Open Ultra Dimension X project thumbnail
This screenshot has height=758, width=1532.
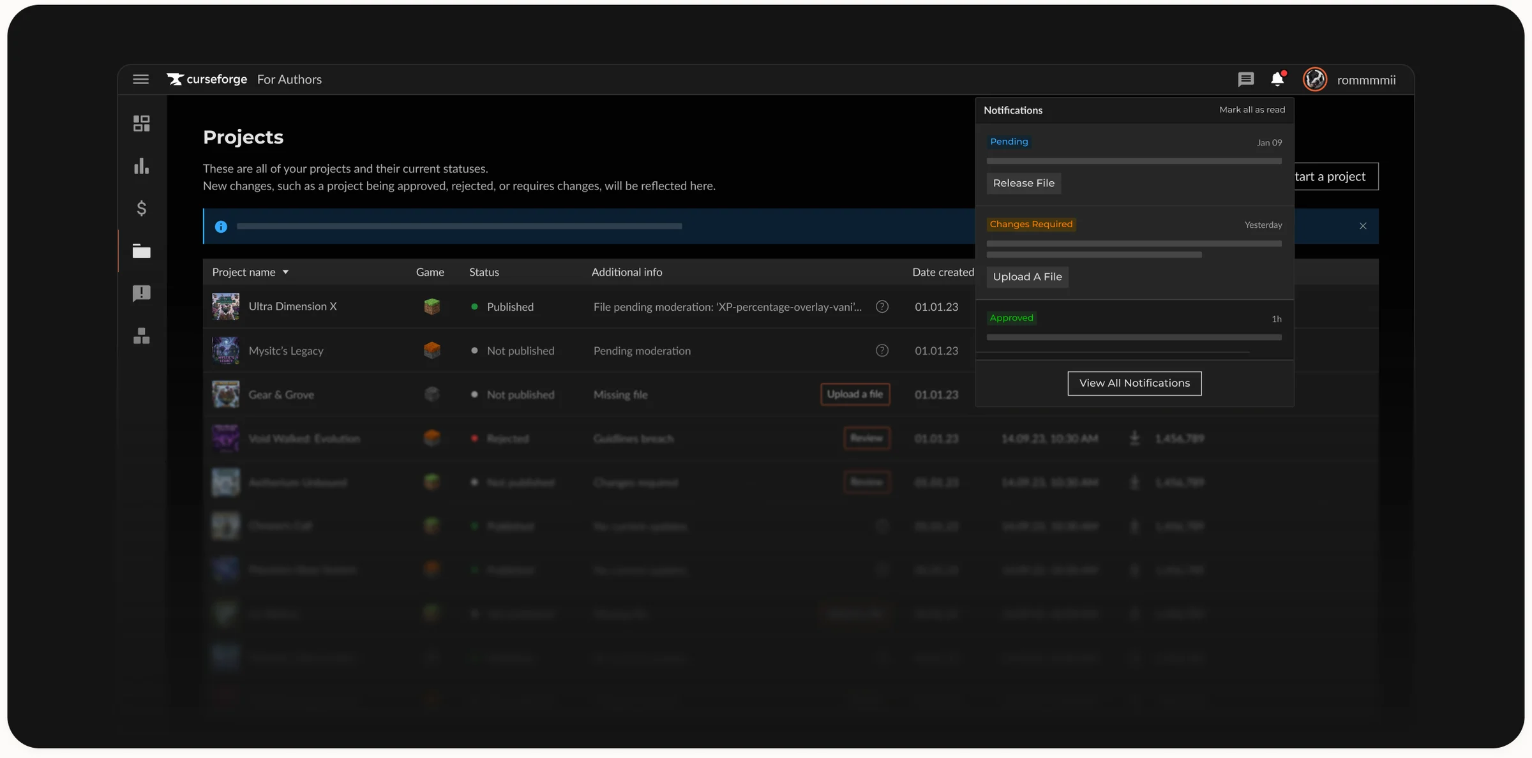pyautogui.click(x=225, y=306)
